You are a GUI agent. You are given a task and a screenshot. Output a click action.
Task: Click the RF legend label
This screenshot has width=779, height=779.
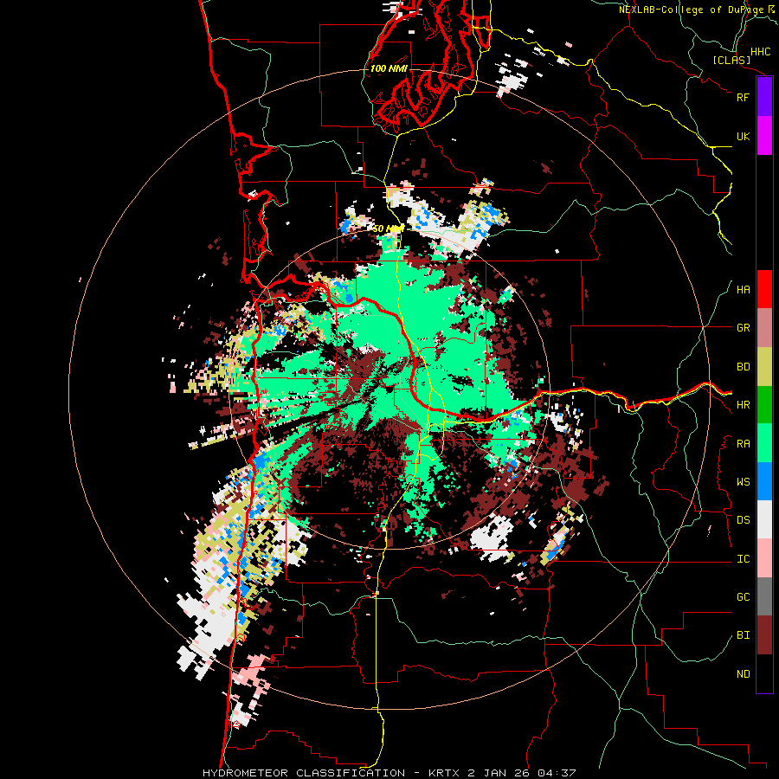click(743, 97)
